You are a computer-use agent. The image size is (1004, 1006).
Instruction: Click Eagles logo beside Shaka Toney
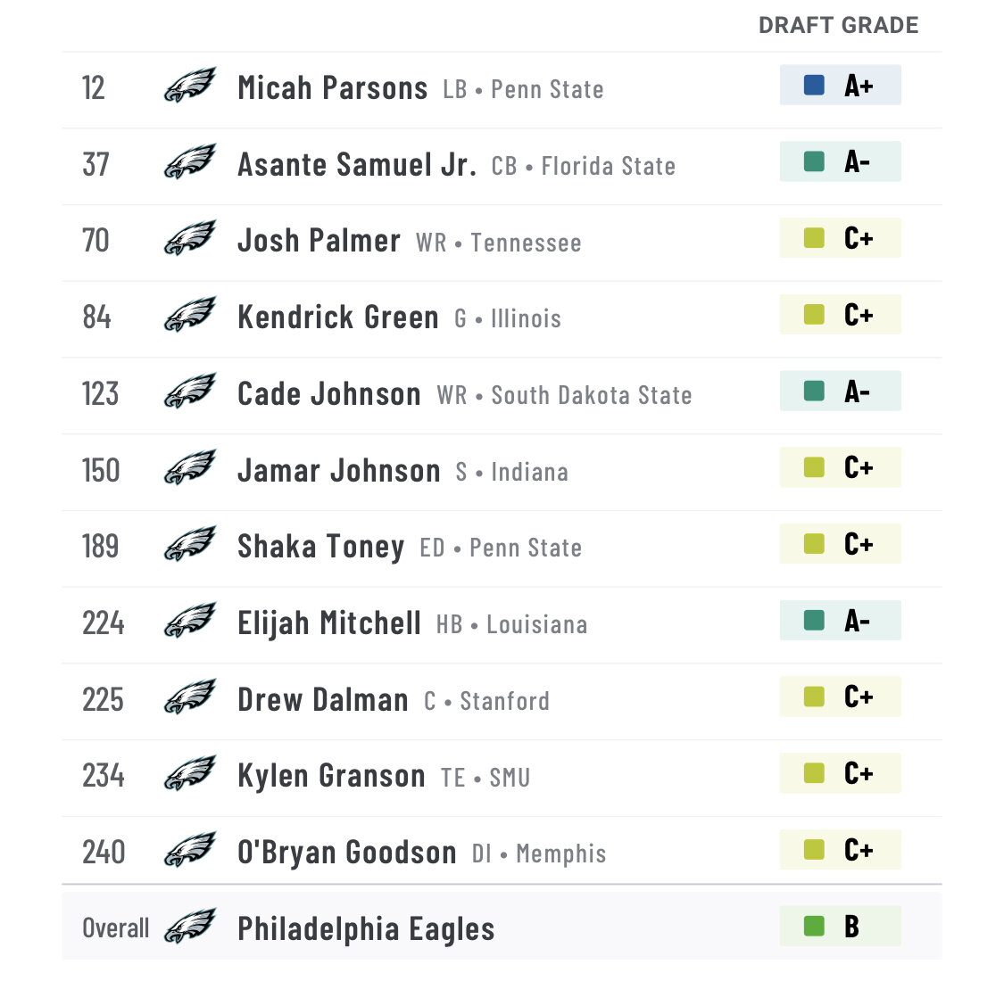[x=190, y=544]
